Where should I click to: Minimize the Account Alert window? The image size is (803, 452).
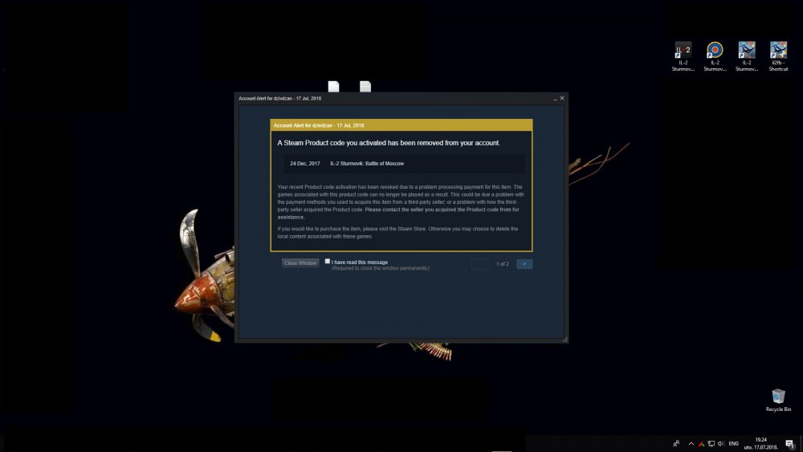(555, 98)
